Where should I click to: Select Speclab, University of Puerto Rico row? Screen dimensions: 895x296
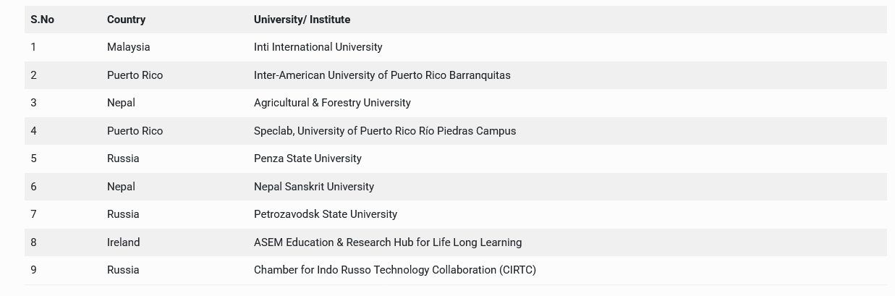pyautogui.click(x=385, y=131)
